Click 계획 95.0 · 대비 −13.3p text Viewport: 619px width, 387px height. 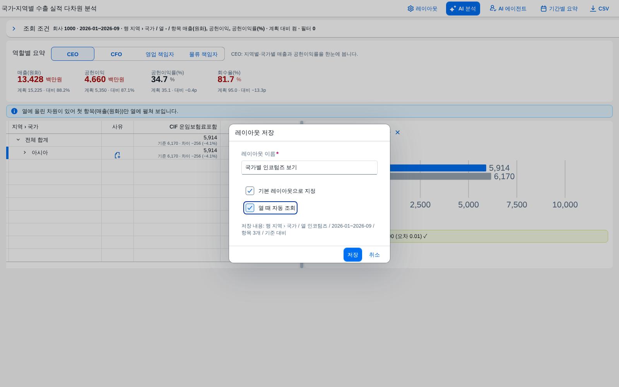[241, 90]
